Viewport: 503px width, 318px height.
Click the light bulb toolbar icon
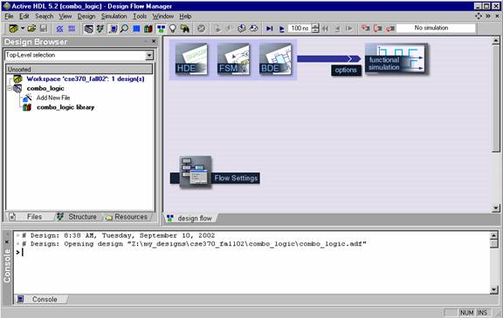coord(173,29)
